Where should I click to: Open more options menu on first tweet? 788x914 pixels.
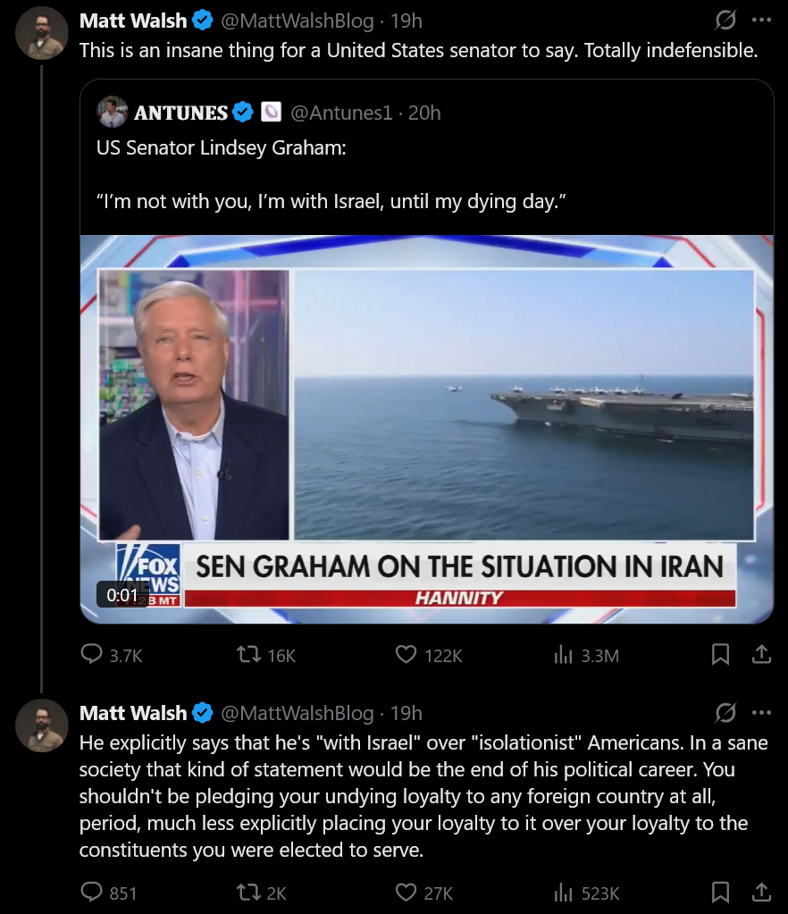pos(761,21)
